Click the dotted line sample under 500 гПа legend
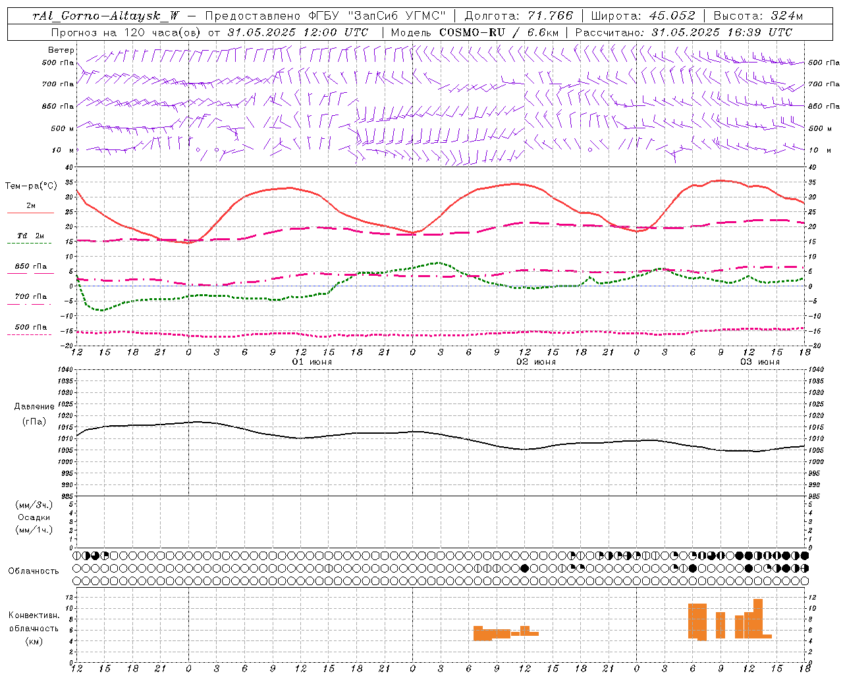843x674 pixels. coord(30,335)
